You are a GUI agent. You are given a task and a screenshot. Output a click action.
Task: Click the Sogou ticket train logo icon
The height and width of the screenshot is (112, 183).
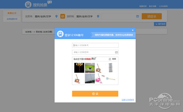point(28,5)
